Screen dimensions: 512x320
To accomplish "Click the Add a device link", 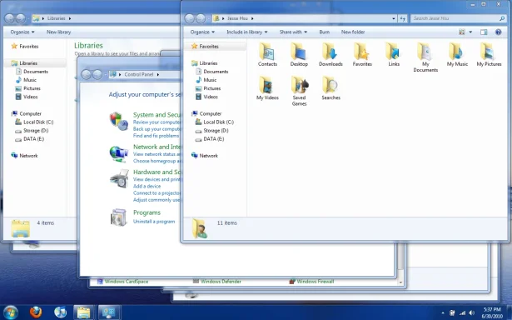I will [x=147, y=186].
